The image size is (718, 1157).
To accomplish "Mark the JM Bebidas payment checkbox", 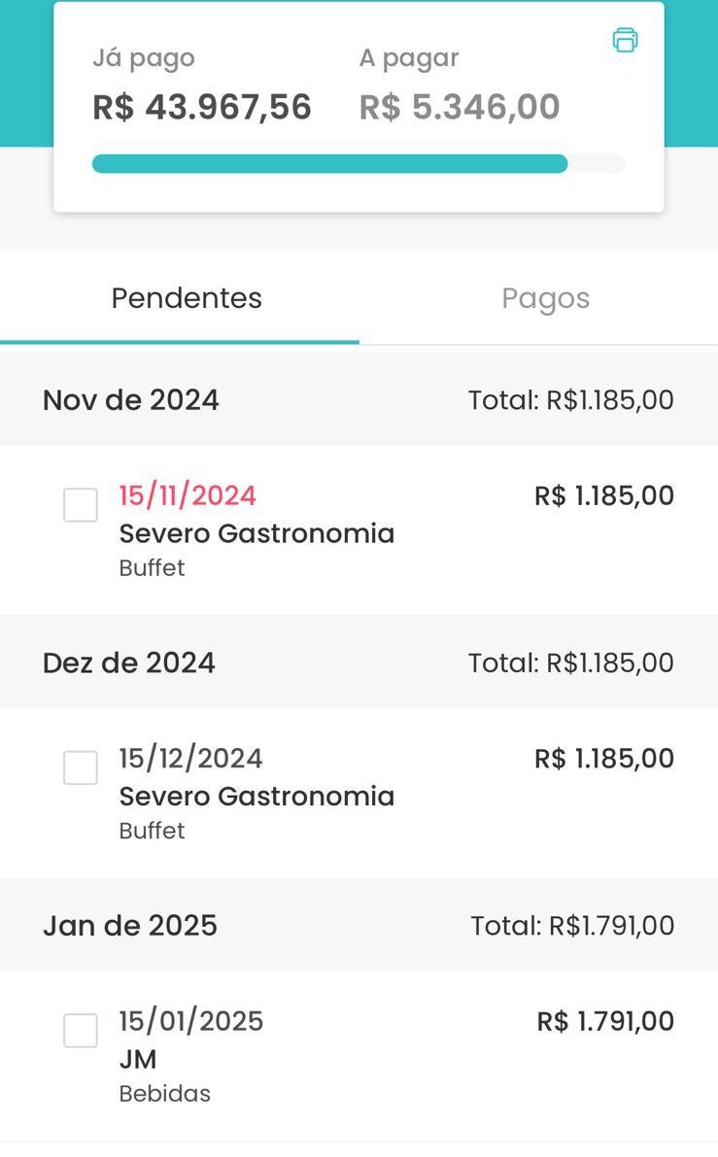I will [x=81, y=1031].
